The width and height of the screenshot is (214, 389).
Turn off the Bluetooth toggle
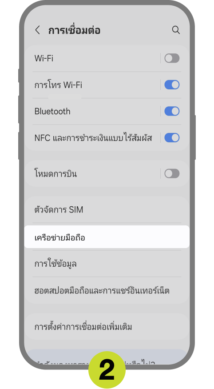click(172, 112)
